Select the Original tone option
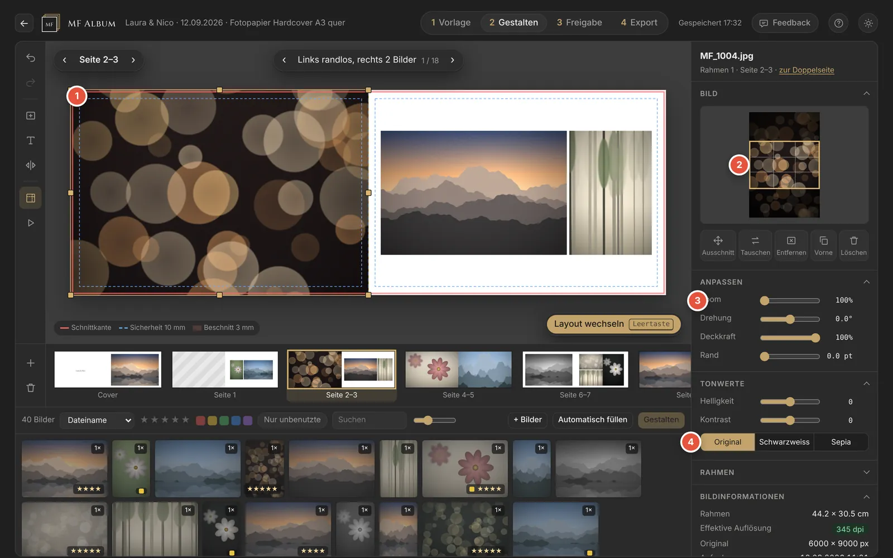Screen dimensions: 893x558 (728, 442)
